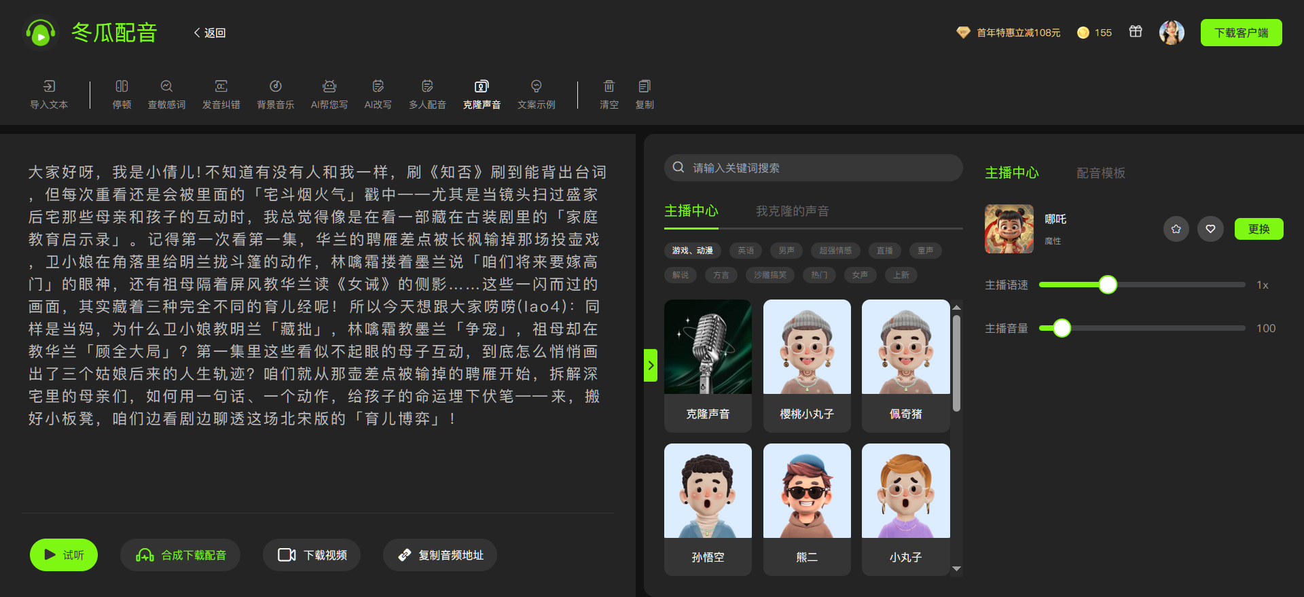Clear text with 清空 trash icon
The image size is (1304, 597).
[x=609, y=94]
